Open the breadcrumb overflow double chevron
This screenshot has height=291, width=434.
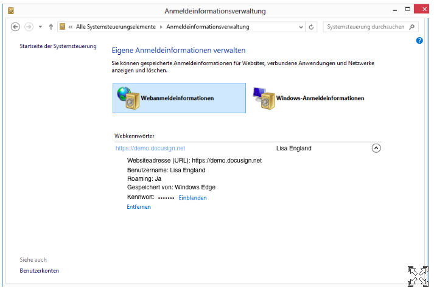[x=71, y=27]
